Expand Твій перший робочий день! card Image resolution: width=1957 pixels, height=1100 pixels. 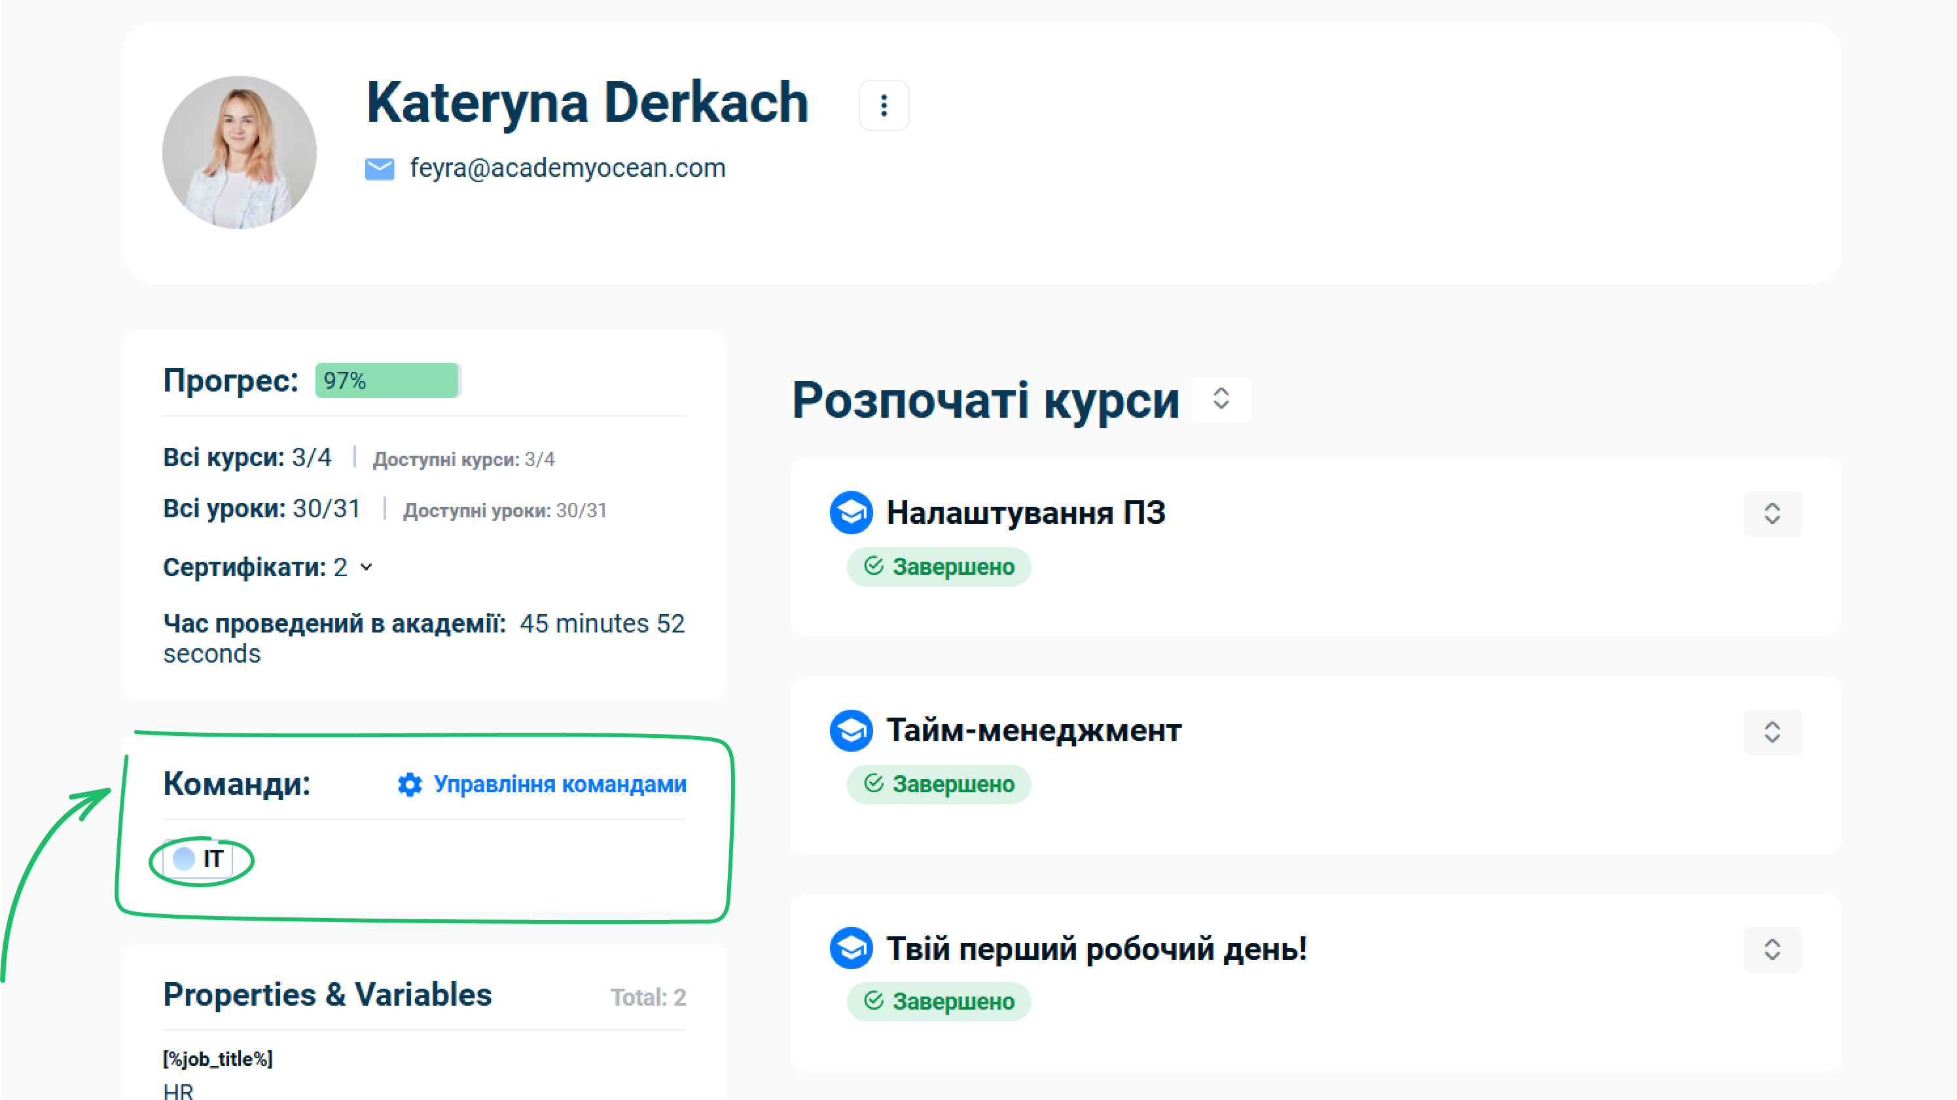point(1772,949)
